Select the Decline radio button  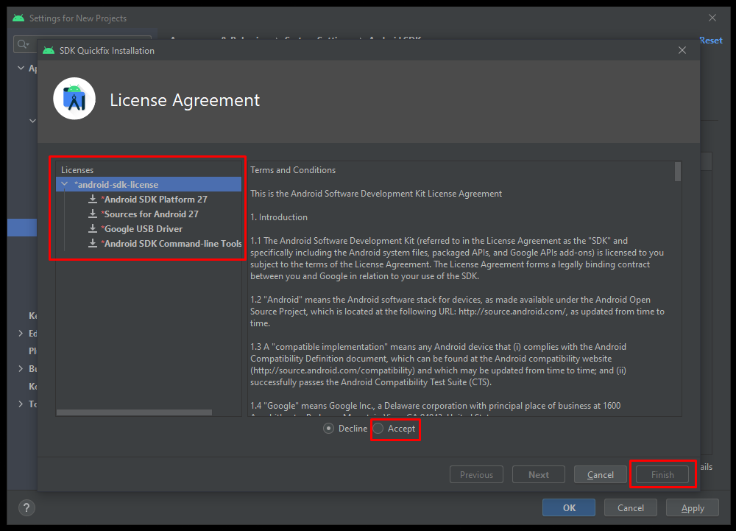click(328, 429)
